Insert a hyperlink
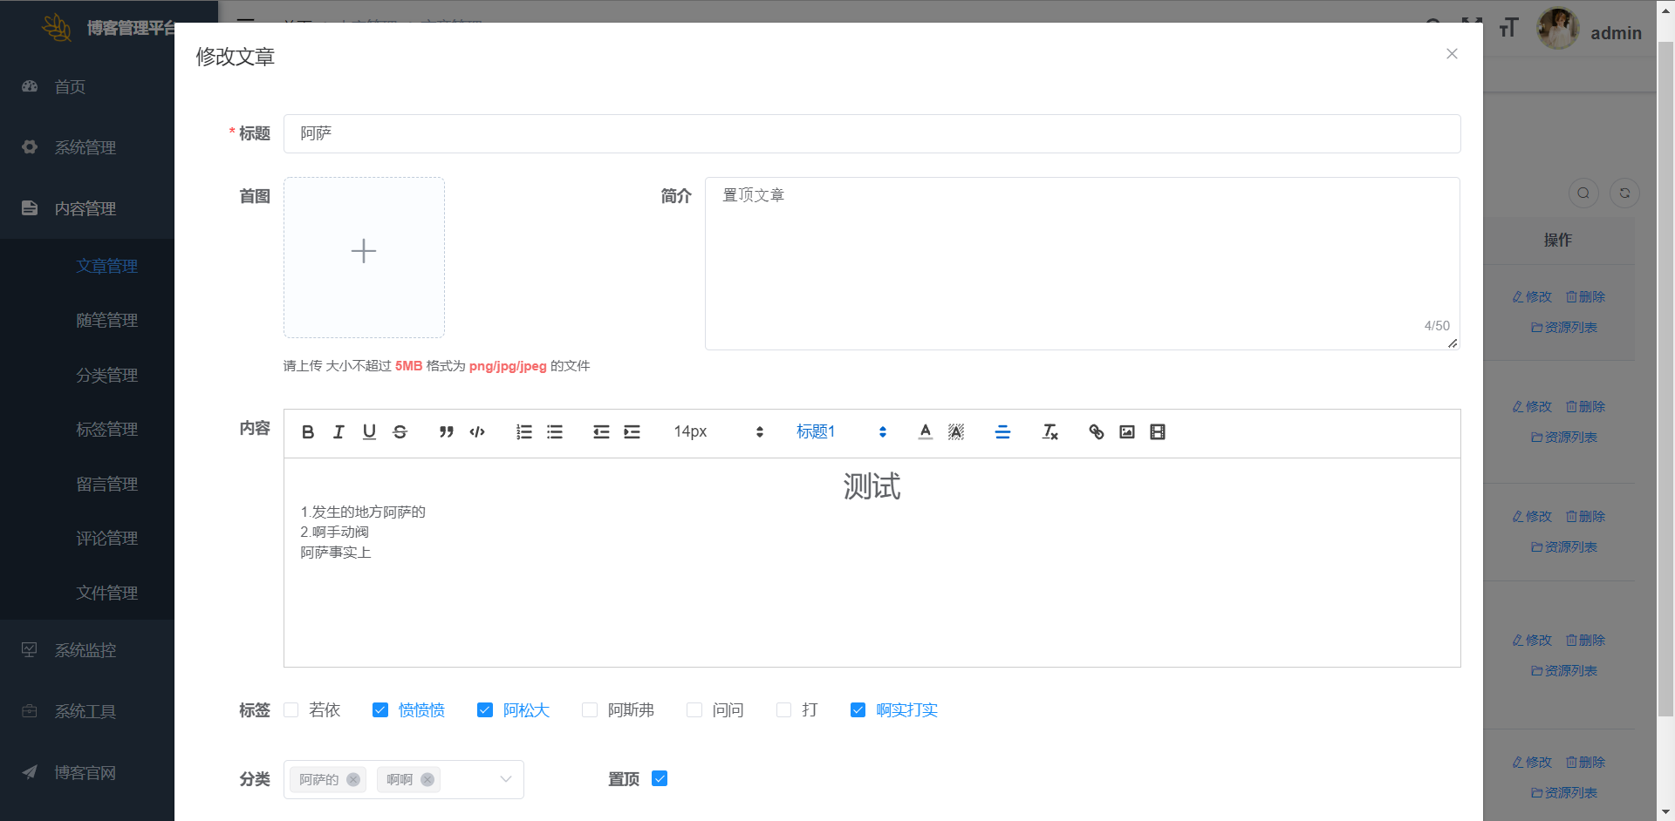This screenshot has width=1675, height=821. (1097, 432)
